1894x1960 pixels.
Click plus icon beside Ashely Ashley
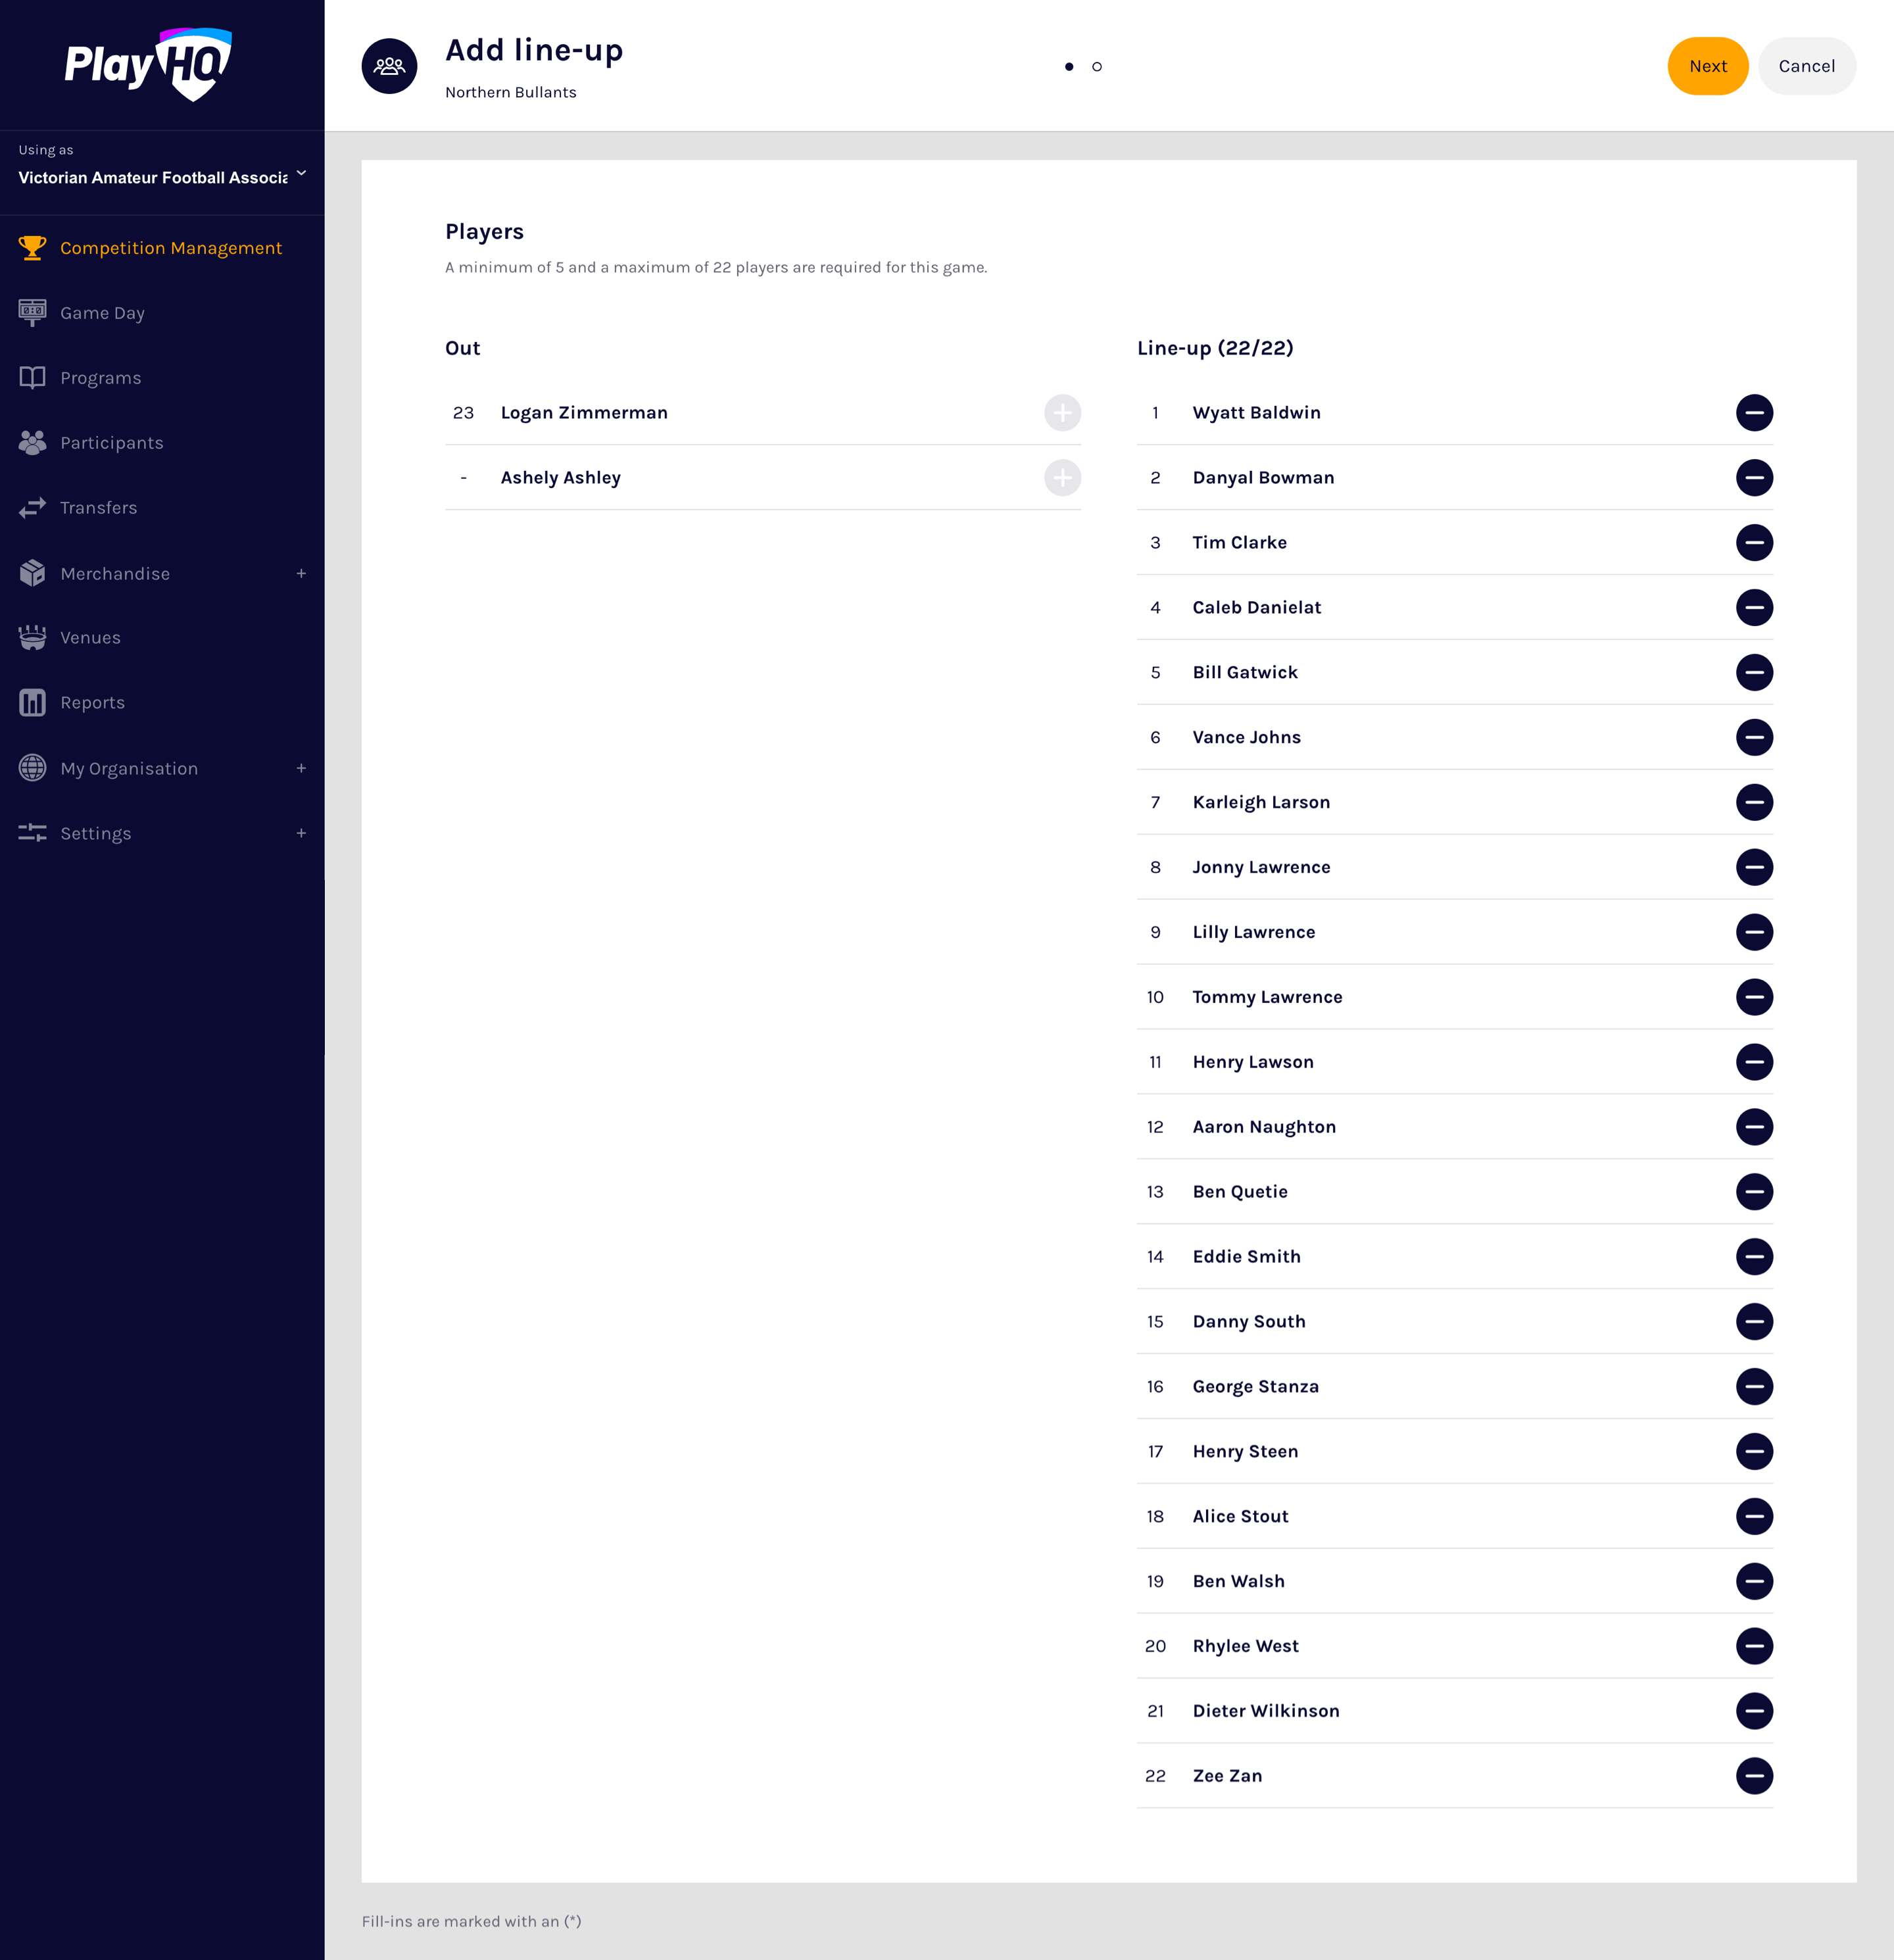pyautogui.click(x=1062, y=478)
